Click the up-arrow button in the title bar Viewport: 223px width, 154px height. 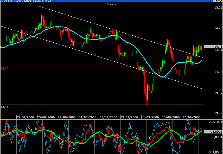click(219, 1)
